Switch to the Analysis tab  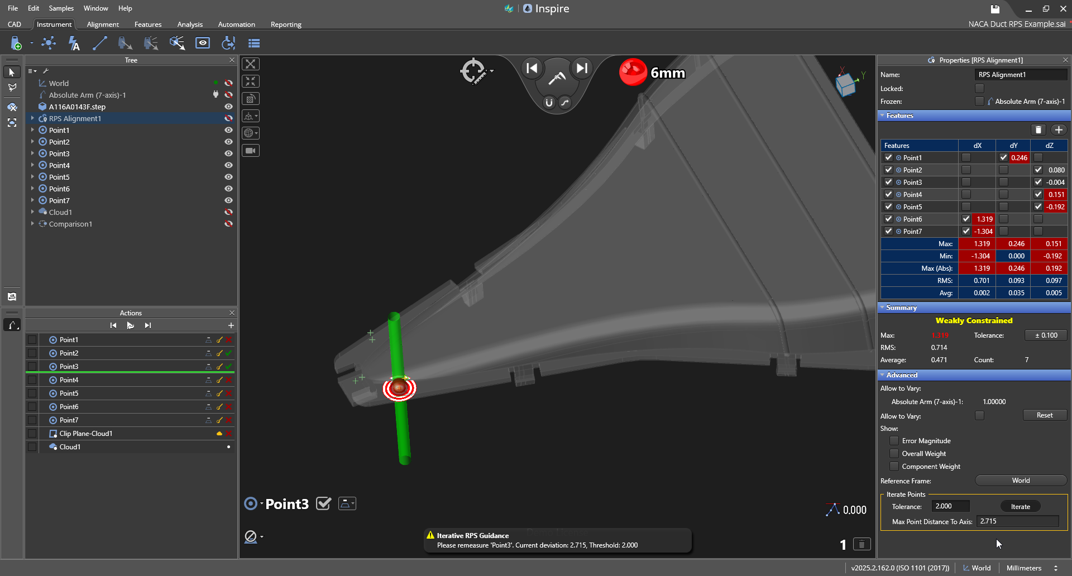tap(190, 25)
